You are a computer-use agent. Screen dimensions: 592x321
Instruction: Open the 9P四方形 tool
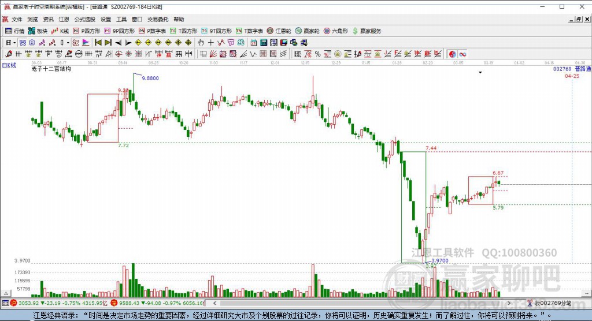[x=119, y=31]
